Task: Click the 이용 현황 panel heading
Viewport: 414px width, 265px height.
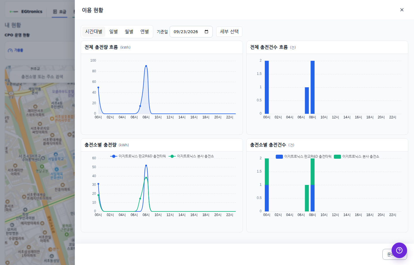Action: point(93,10)
